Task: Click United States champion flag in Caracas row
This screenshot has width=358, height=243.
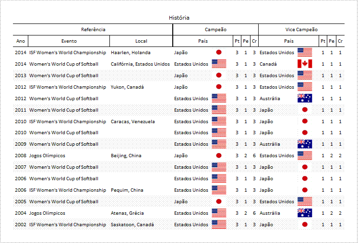Action: 219,121
